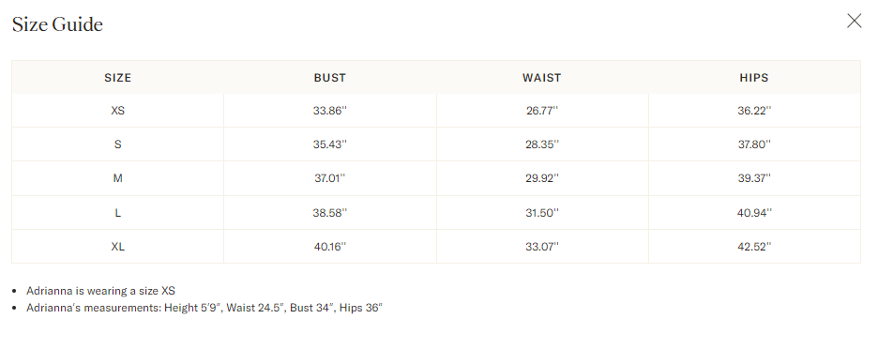Click the XS size row label
878x349 pixels.
click(x=117, y=111)
